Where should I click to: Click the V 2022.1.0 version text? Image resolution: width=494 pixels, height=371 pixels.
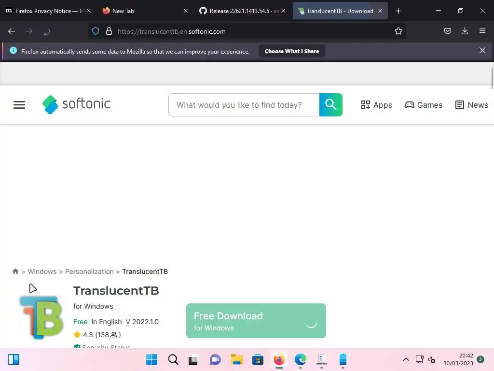[x=142, y=322]
